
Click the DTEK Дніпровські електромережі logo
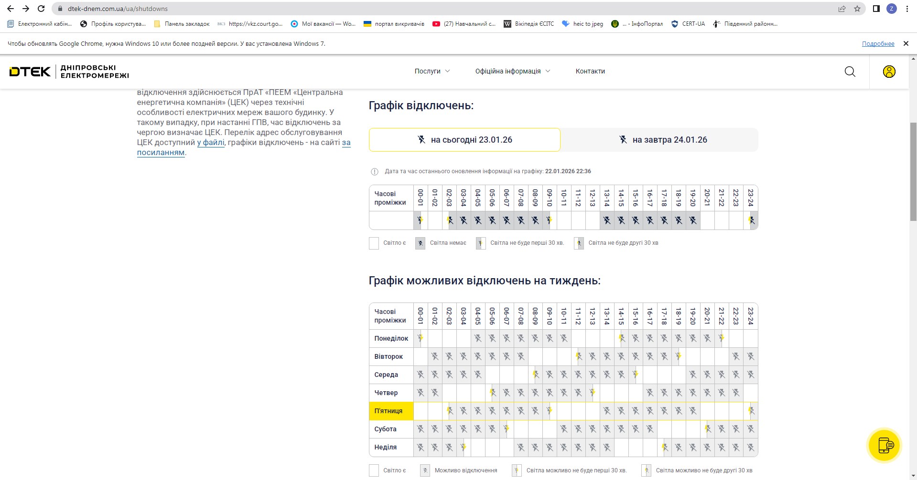(69, 72)
